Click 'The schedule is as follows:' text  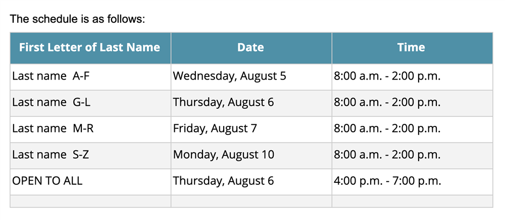point(78,19)
